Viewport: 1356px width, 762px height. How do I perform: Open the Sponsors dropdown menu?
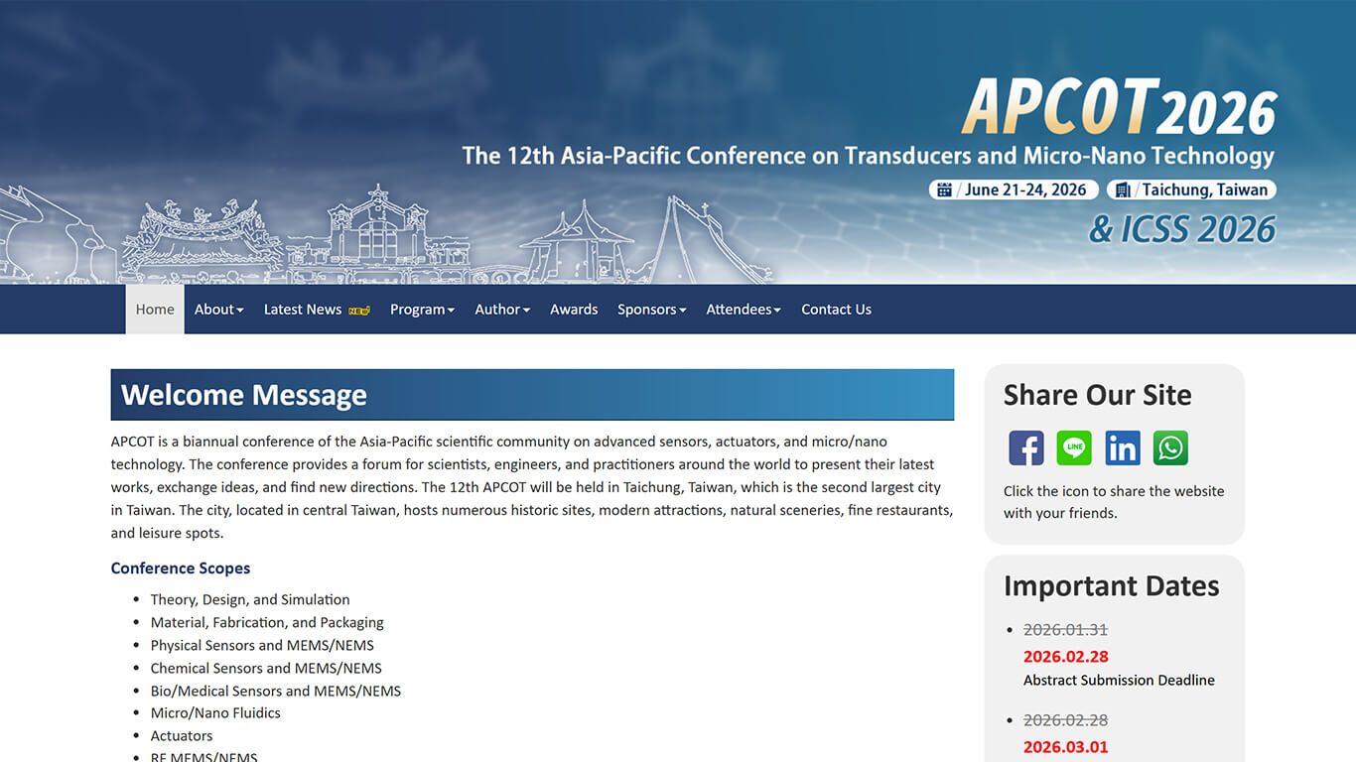[x=651, y=310]
